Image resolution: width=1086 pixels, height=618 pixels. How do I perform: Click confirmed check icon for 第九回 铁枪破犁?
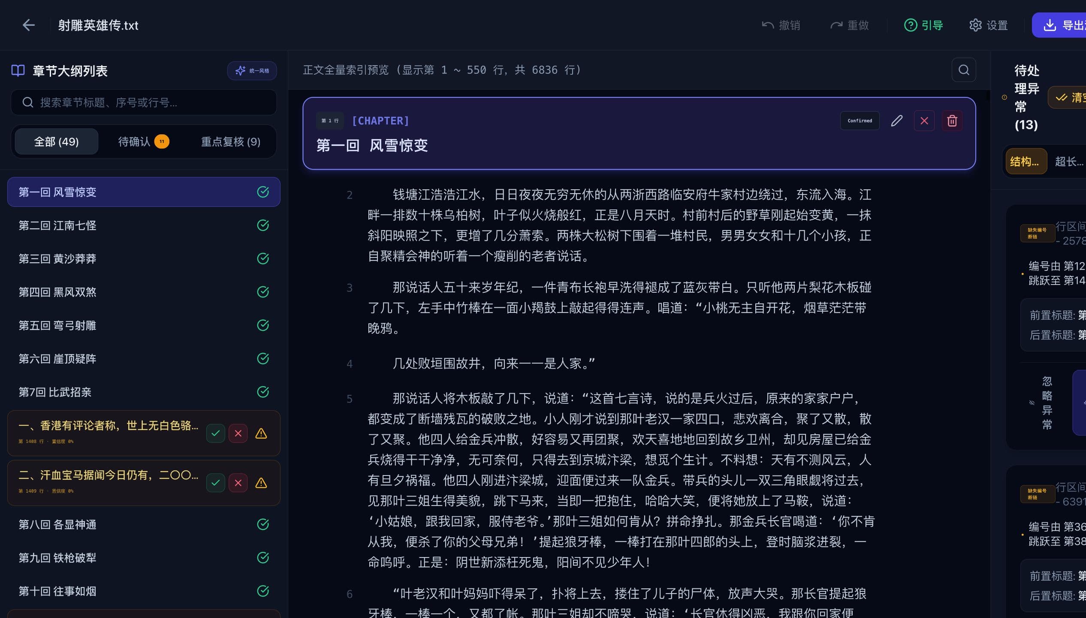coord(263,557)
